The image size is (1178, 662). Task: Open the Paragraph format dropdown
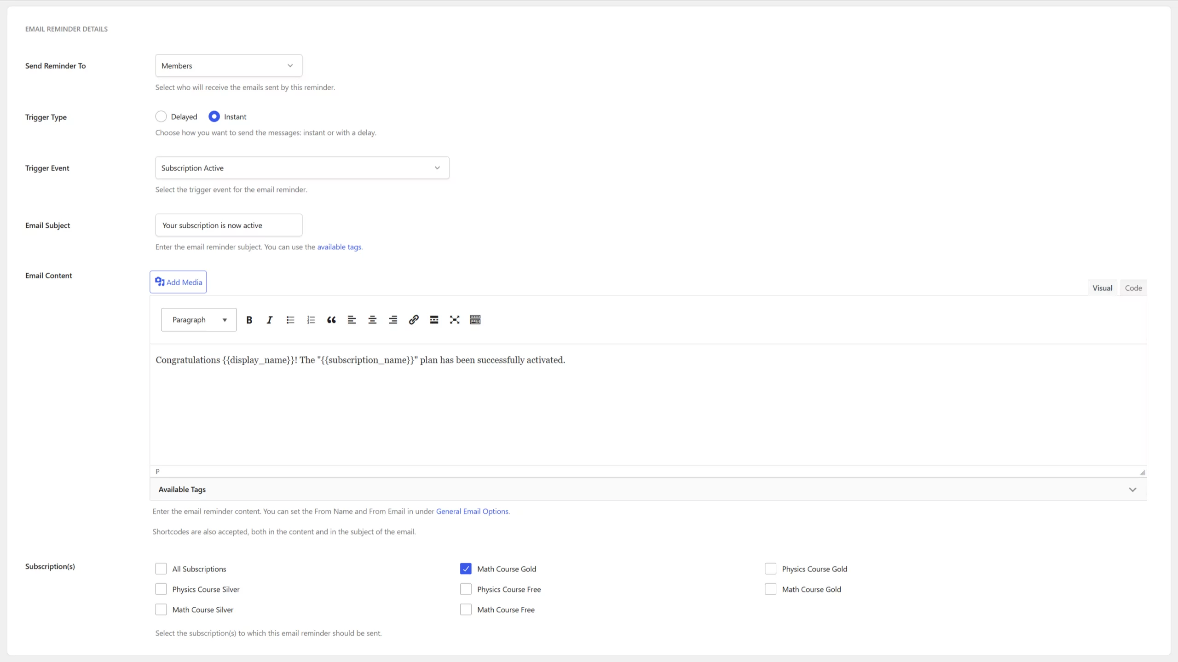point(199,320)
